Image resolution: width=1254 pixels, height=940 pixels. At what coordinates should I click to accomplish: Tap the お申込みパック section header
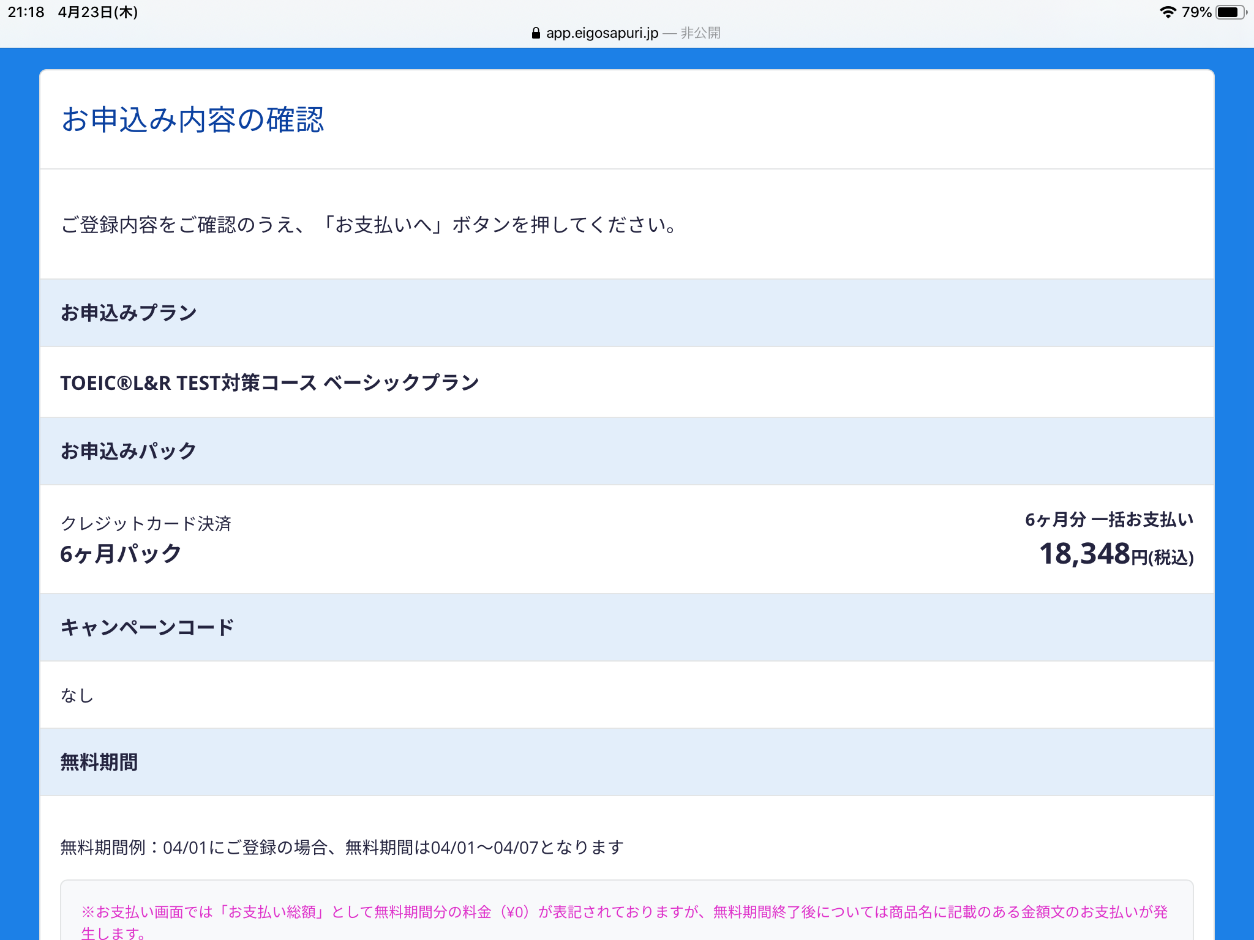tap(627, 451)
